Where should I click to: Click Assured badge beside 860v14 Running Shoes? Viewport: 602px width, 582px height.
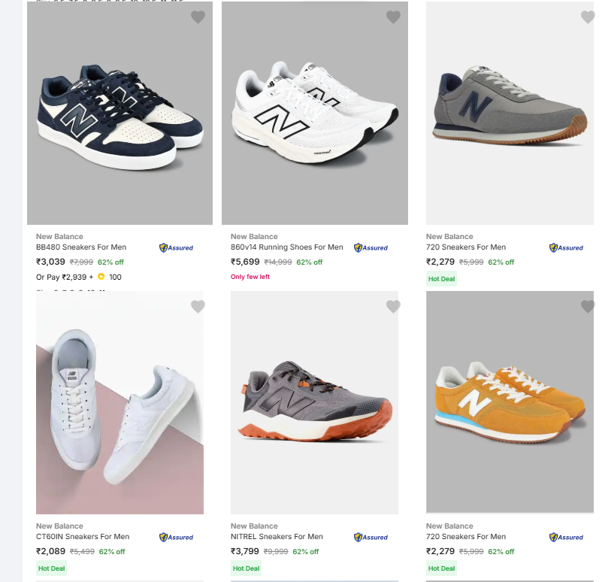pos(371,247)
